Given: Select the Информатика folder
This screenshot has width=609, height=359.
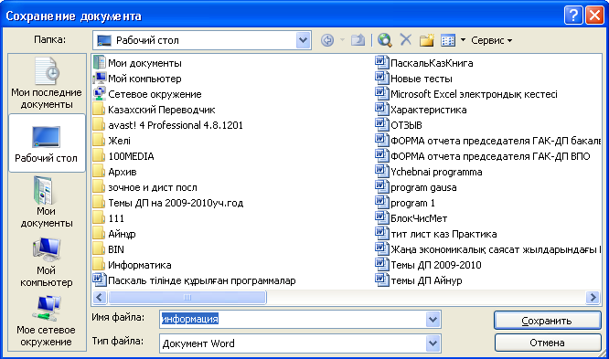Looking at the screenshot, I should pos(132,265).
